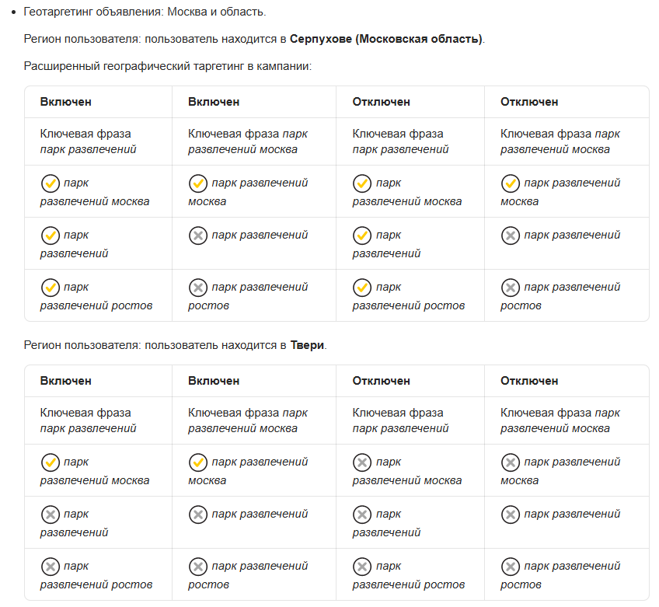Click 'Расширенный географический таргетинг в кампании' text
Screen dimensions: 659x607
[x=167, y=66]
